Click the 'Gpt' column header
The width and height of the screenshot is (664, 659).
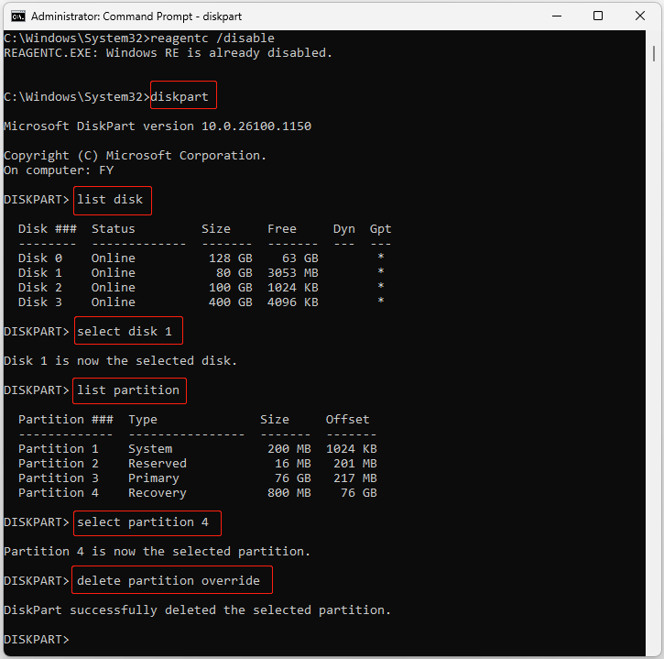tap(380, 229)
